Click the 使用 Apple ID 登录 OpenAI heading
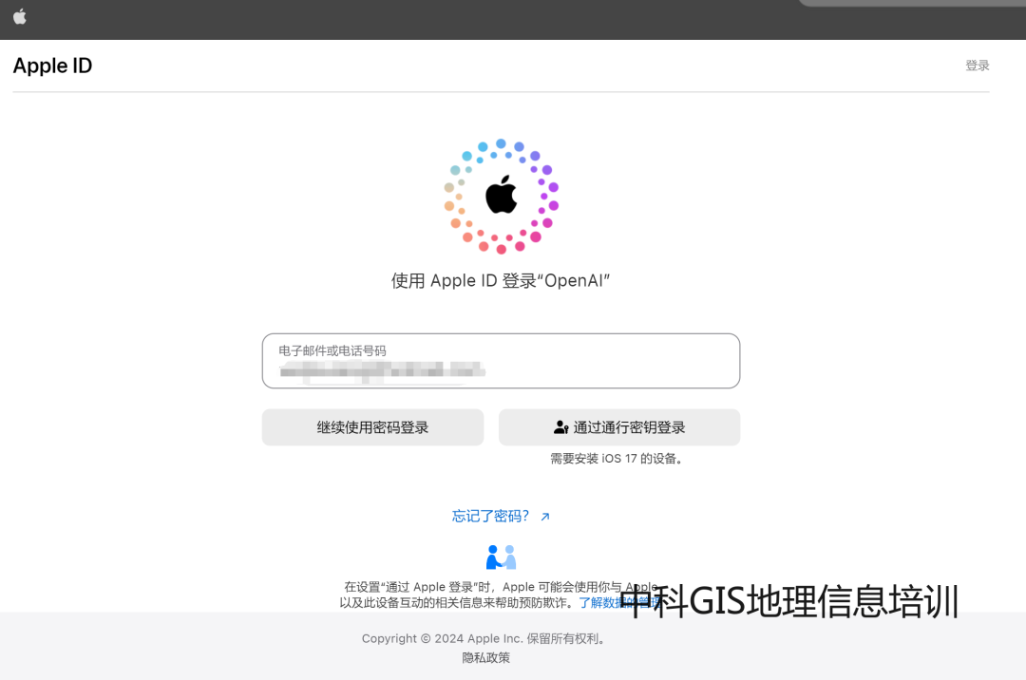The height and width of the screenshot is (680, 1026). (501, 280)
